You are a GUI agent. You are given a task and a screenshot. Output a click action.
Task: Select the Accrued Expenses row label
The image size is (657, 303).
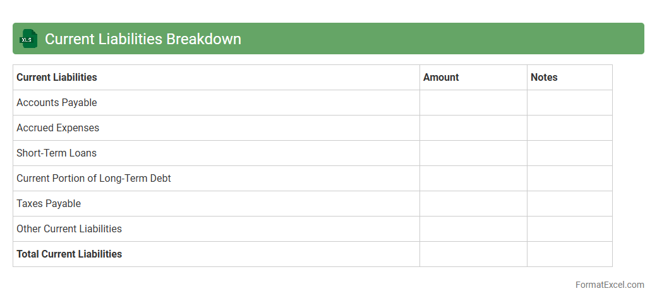58,128
